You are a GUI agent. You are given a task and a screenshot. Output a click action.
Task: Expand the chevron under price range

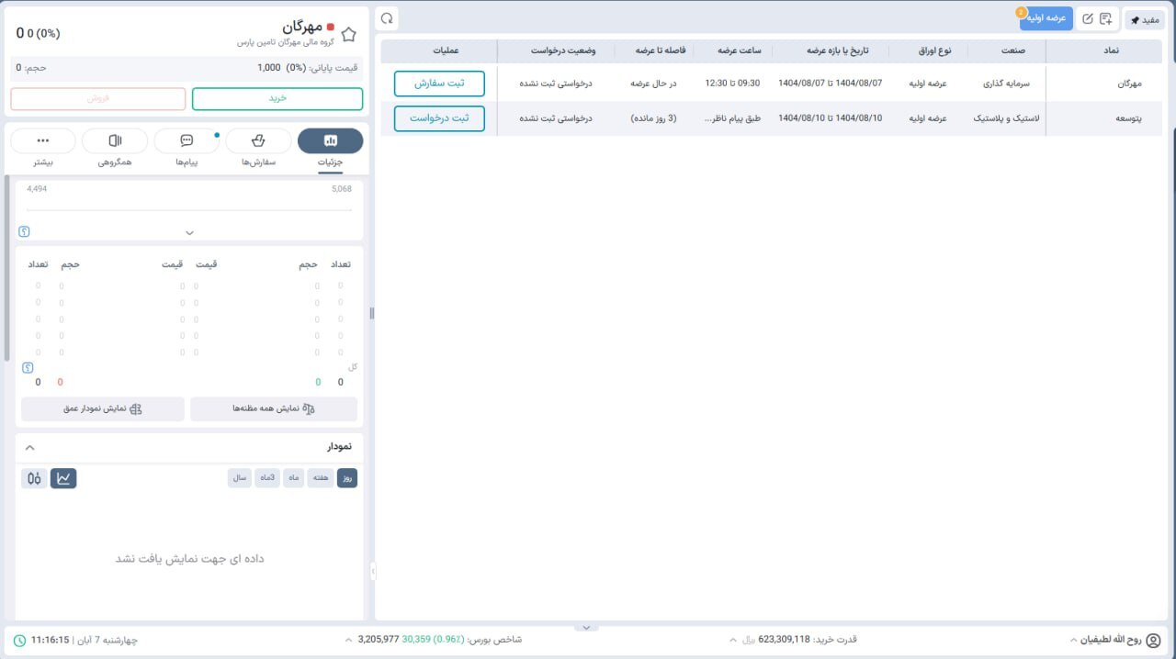189,232
